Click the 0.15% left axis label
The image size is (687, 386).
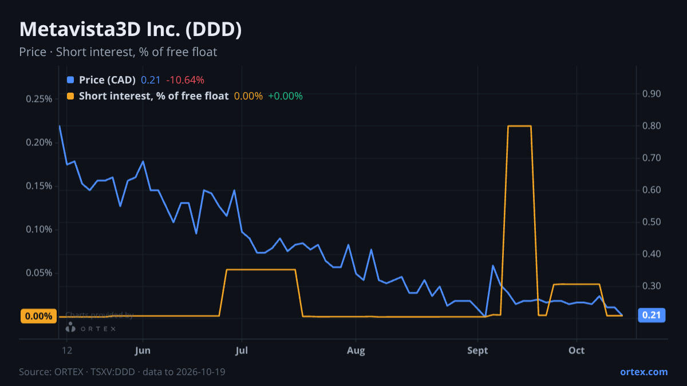(x=39, y=186)
